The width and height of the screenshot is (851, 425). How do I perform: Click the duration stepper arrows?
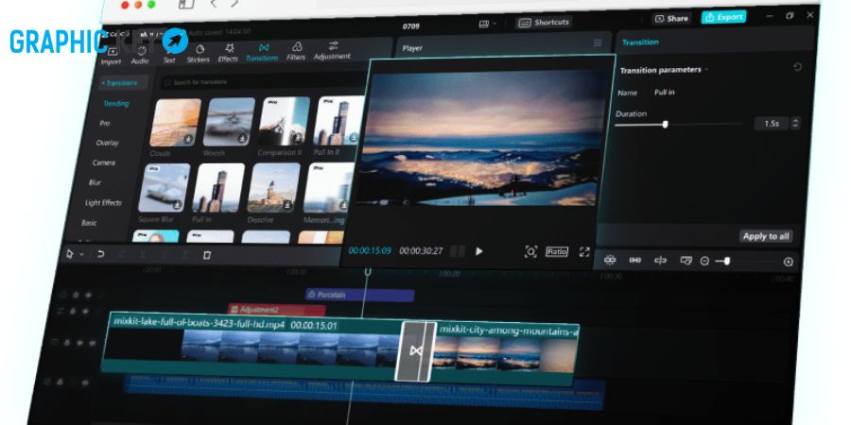tap(795, 123)
